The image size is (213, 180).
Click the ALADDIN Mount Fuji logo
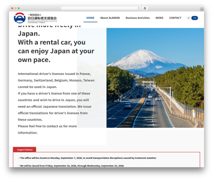[20, 18]
